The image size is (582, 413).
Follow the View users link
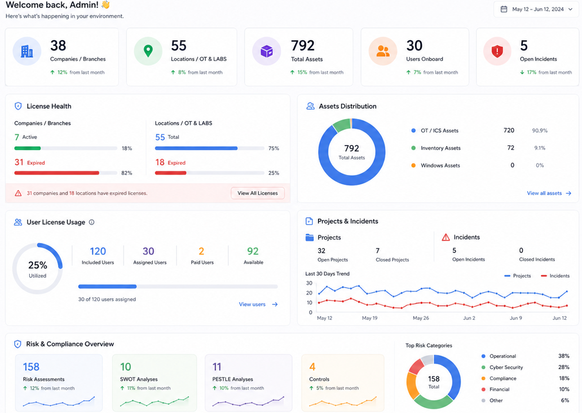[x=258, y=304]
